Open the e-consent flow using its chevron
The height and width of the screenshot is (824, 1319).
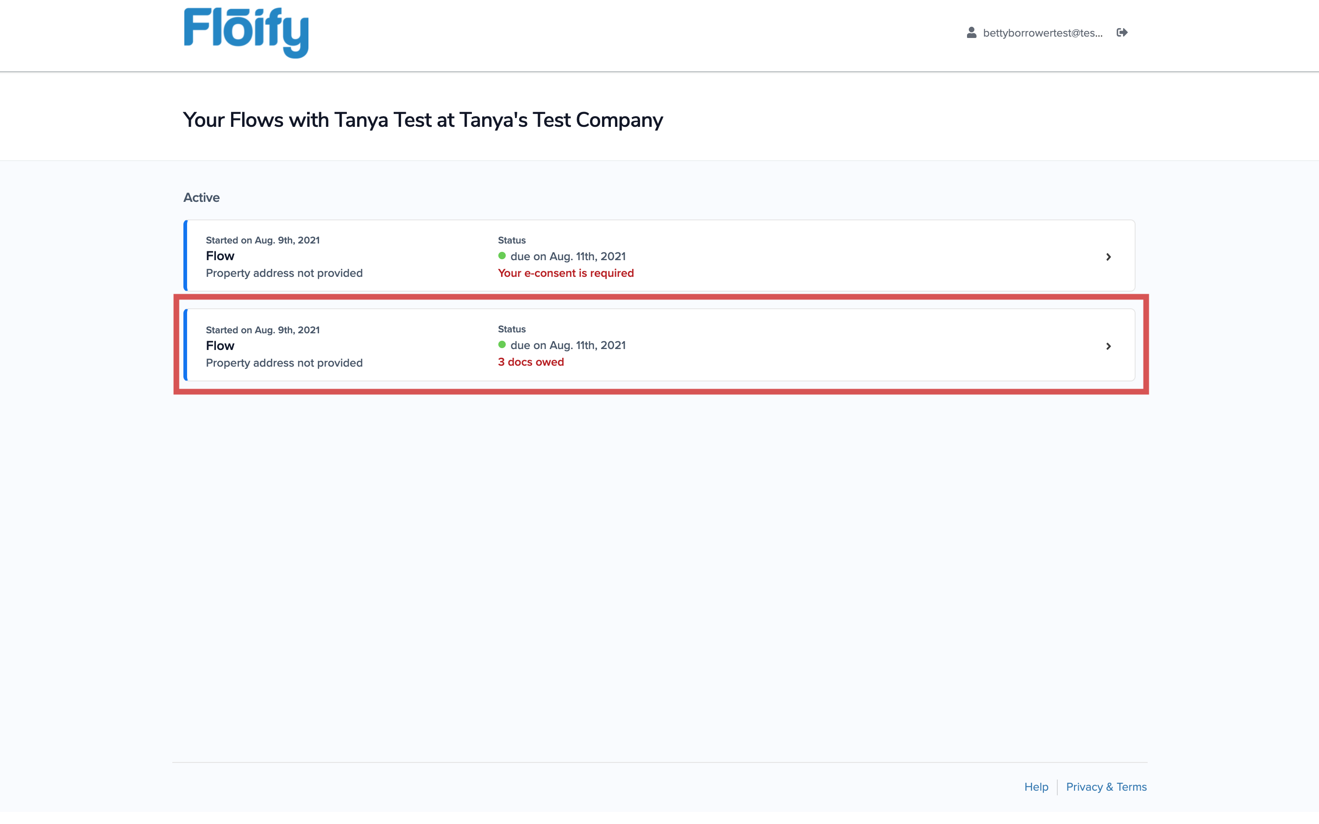(x=1108, y=256)
